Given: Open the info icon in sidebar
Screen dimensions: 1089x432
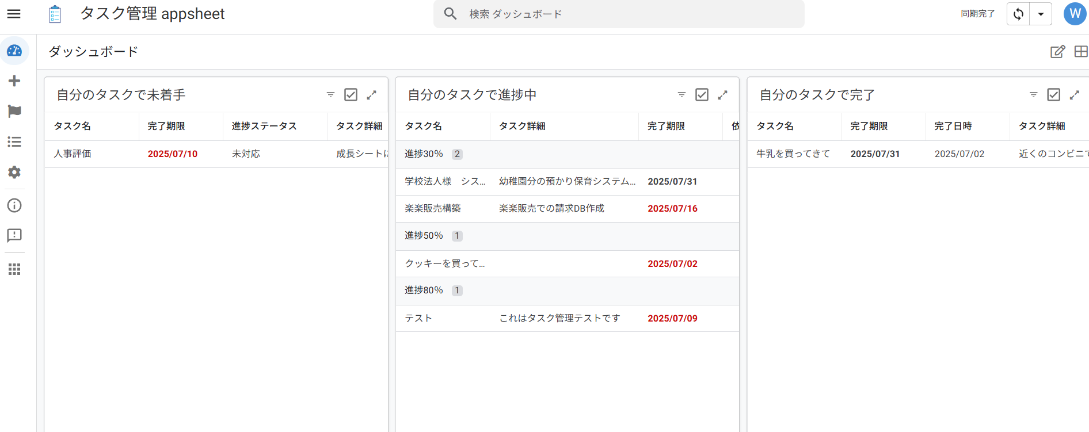Looking at the screenshot, I should click(14, 205).
